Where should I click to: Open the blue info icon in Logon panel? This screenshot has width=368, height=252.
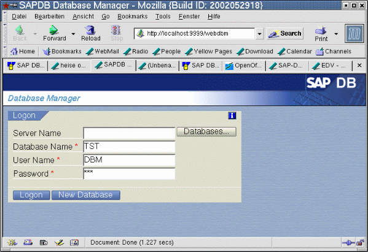232,115
